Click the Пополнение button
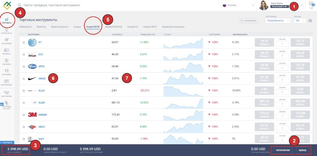 click(283, 150)
